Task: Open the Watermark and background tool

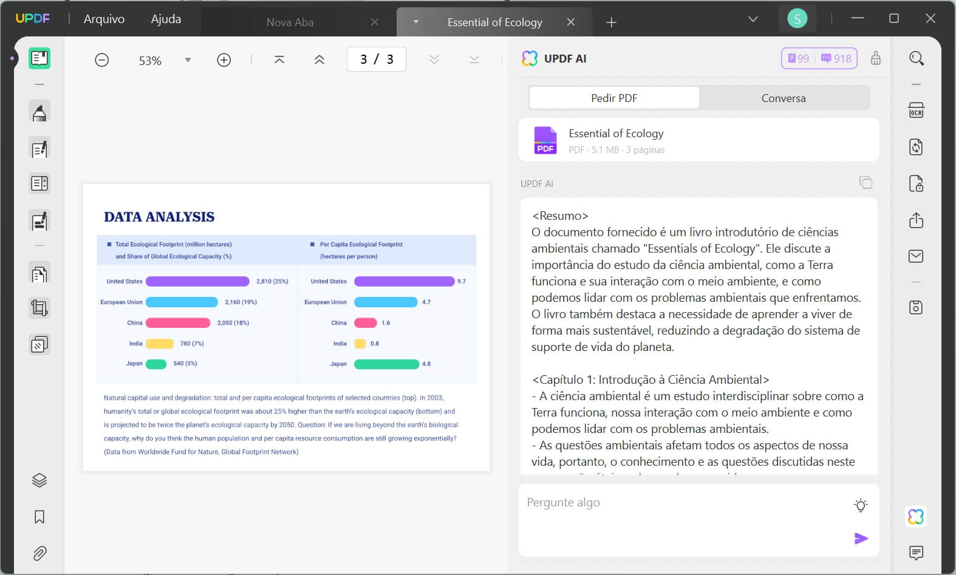Action: pos(39,345)
